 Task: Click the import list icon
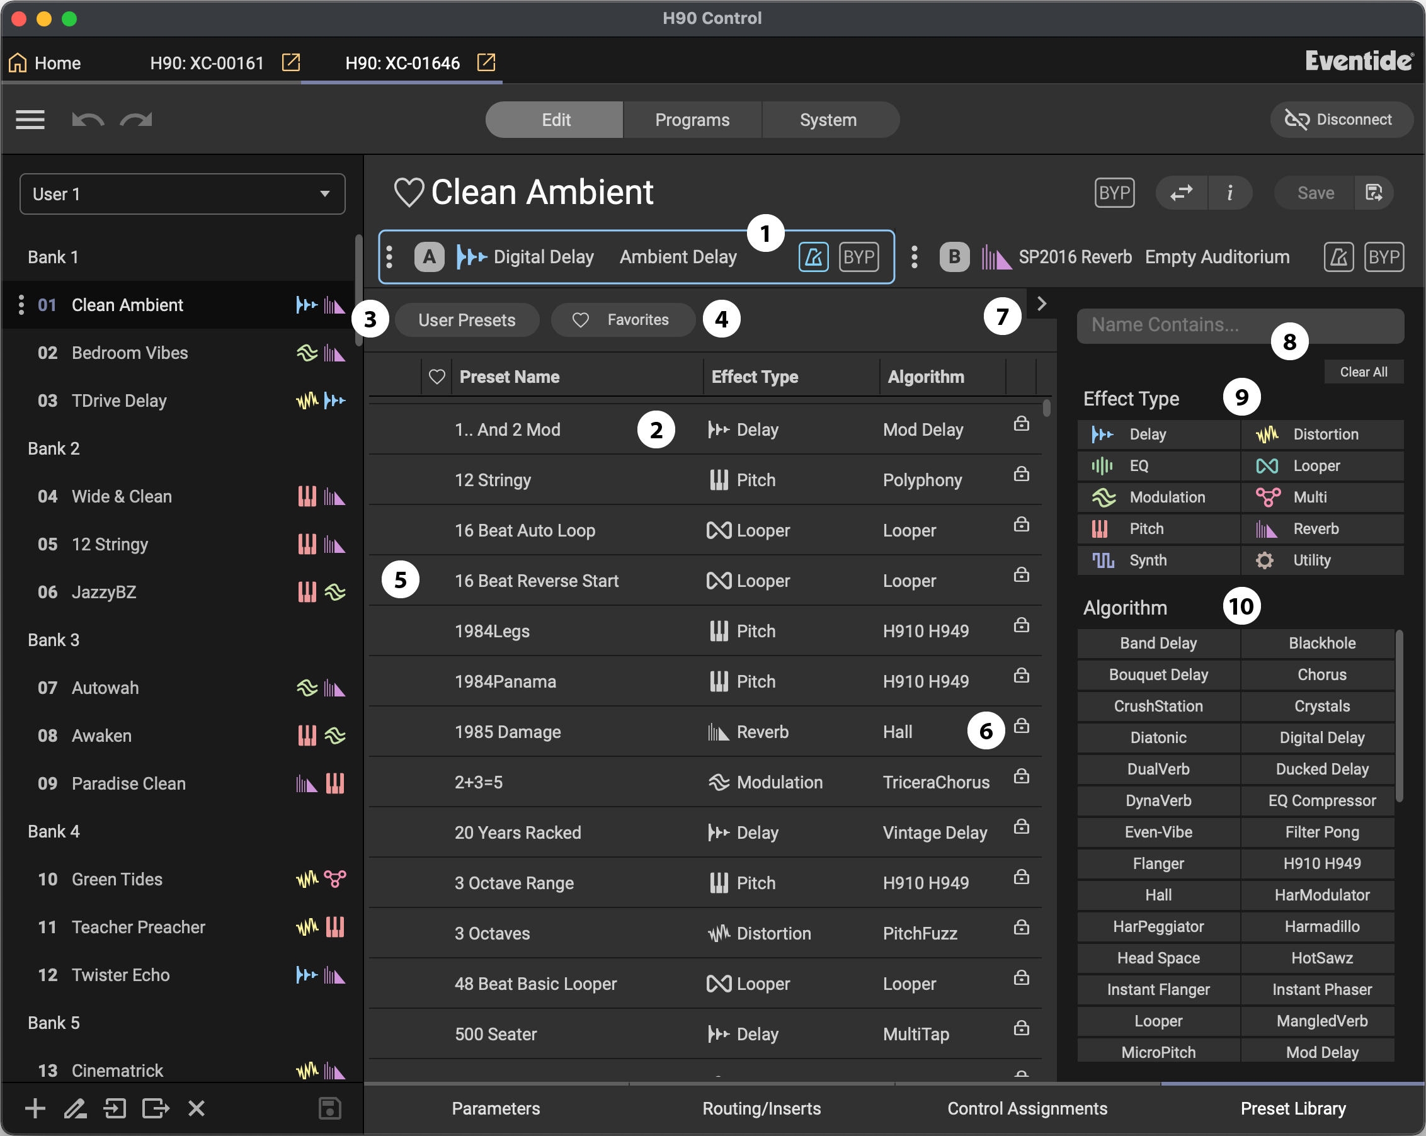pyautogui.click(x=115, y=1108)
